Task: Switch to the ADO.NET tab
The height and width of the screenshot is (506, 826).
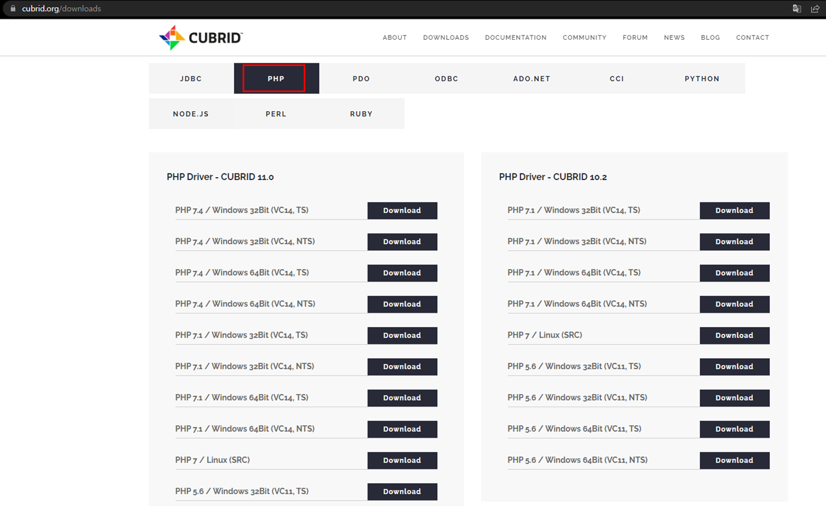Action: [532, 79]
